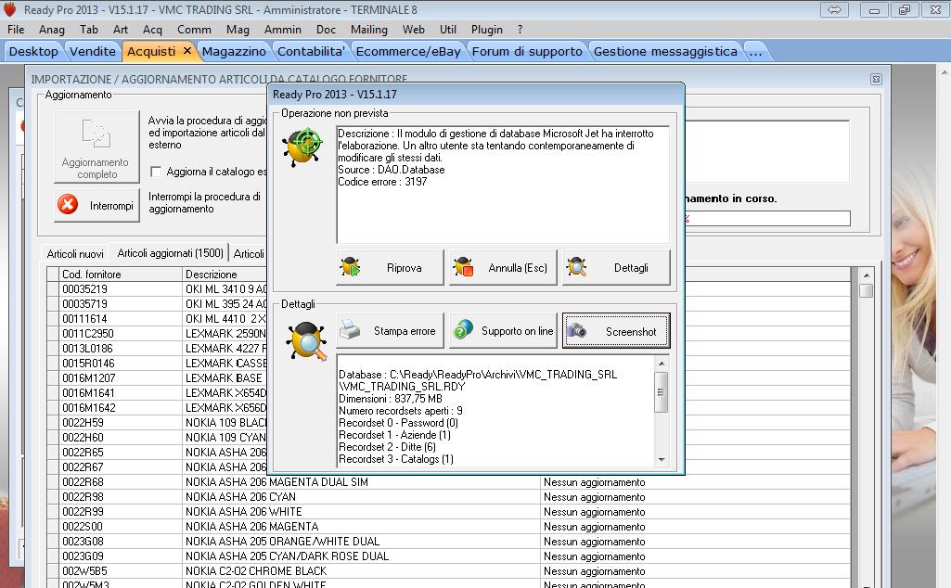Viewport: 951px width, 588px height.
Task: Click the globe help icon on Supporto
Action: coord(463,330)
